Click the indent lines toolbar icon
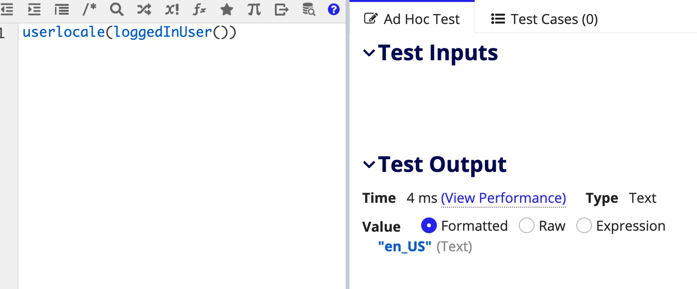This screenshot has width=697, height=289. click(34, 9)
